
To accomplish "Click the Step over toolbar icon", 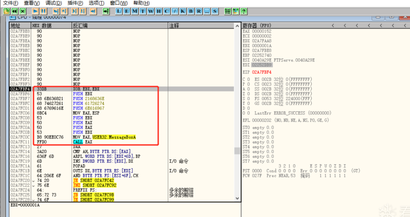I will (64, 11).
